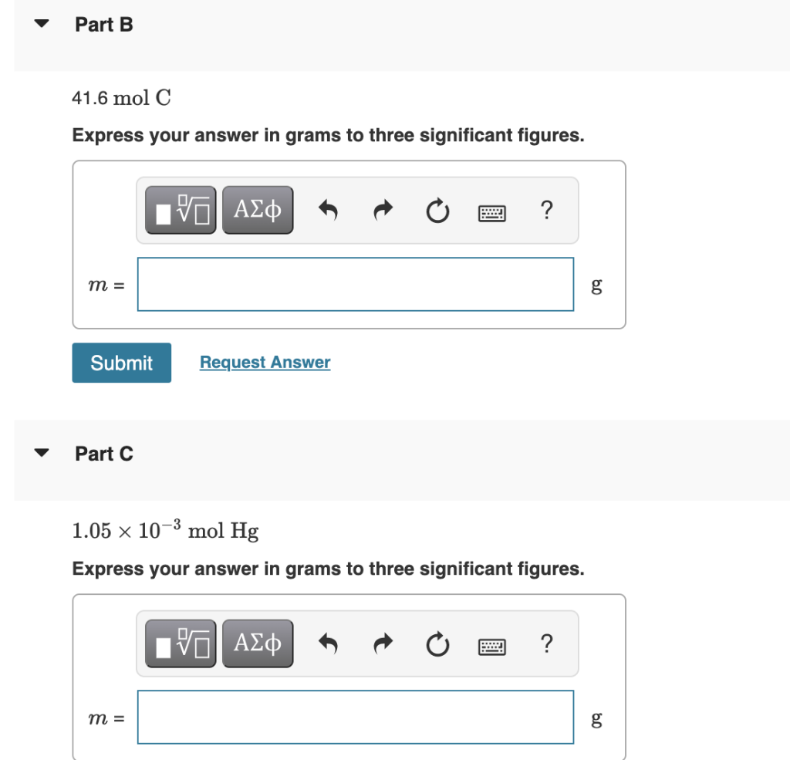The height and width of the screenshot is (760, 790).
Task: Select the ΑΣΦ symbols palette in Part C
Action: point(258,643)
